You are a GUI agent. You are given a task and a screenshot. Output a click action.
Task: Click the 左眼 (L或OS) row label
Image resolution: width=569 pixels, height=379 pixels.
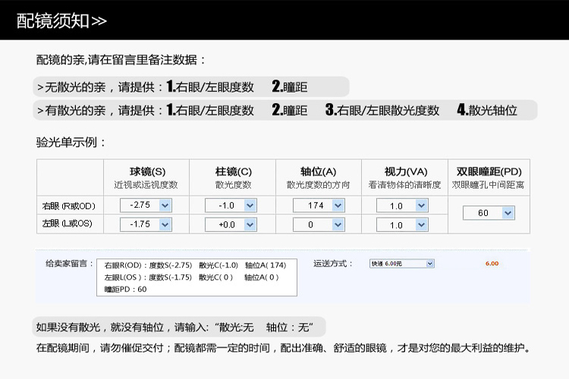point(67,224)
